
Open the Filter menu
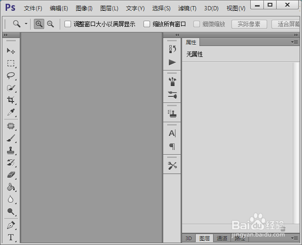click(187, 8)
